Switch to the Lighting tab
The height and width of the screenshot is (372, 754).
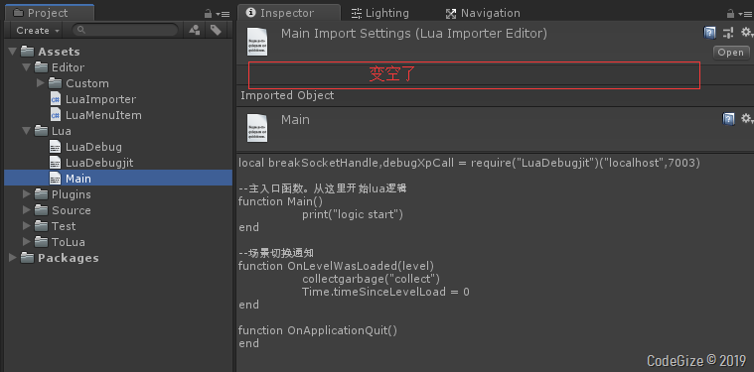[x=379, y=13]
